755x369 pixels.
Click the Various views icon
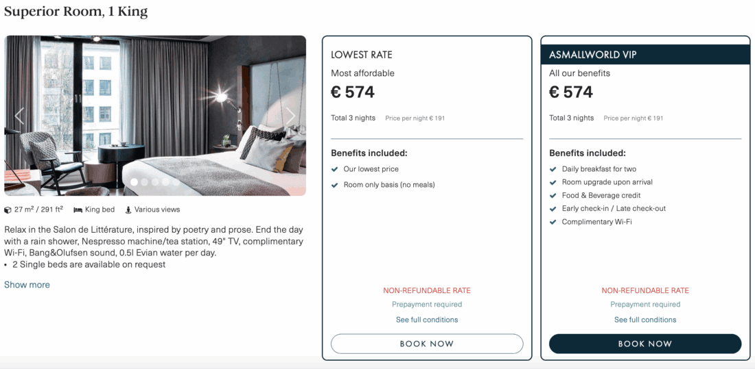(x=128, y=209)
